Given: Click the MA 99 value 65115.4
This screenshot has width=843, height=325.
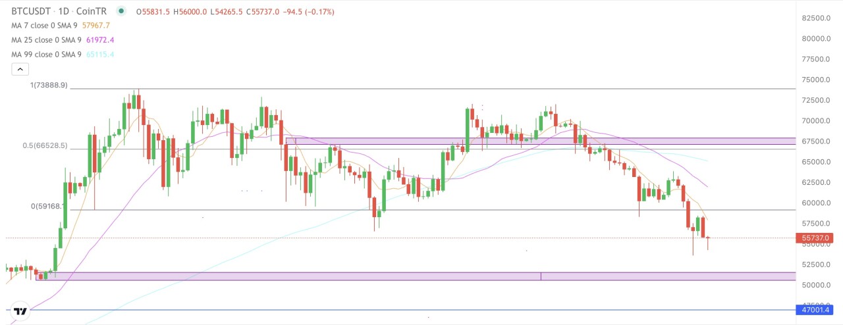Looking at the screenshot, I should [100, 55].
